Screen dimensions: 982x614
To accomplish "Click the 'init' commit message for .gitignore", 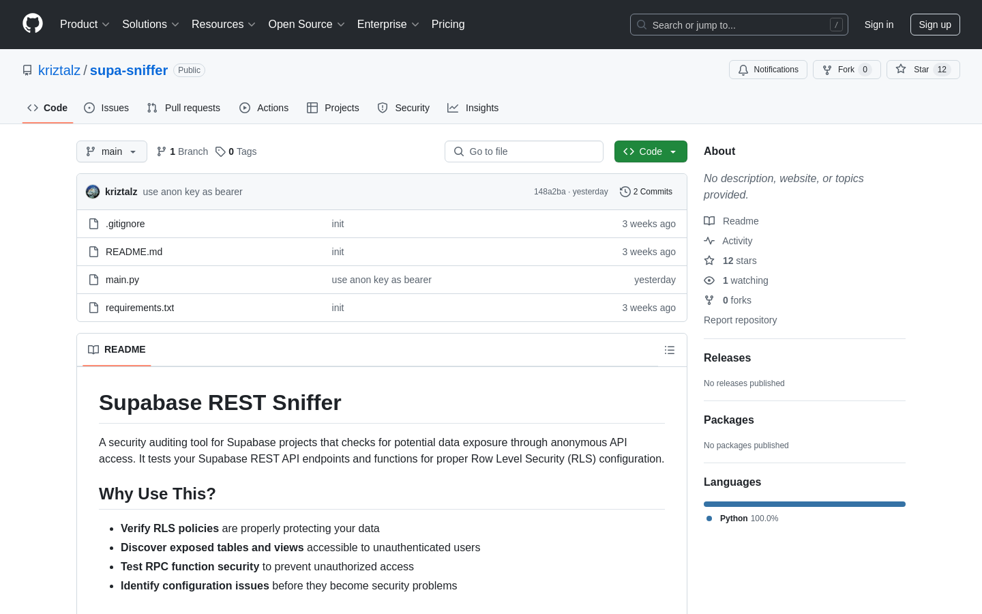I will point(338,224).
